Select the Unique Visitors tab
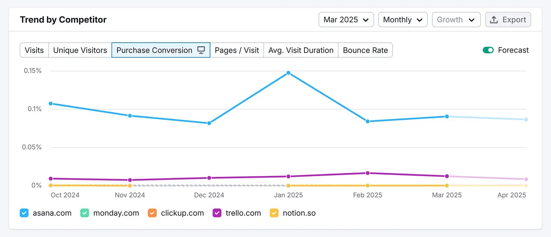551x237 pixels. coord(80,50)
